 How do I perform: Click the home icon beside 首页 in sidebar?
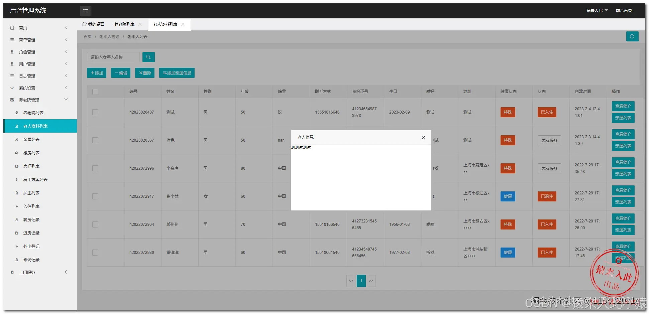12,28
